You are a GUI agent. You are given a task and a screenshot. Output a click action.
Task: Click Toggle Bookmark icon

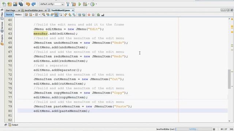pyautogui.click(x=74, y=15)
